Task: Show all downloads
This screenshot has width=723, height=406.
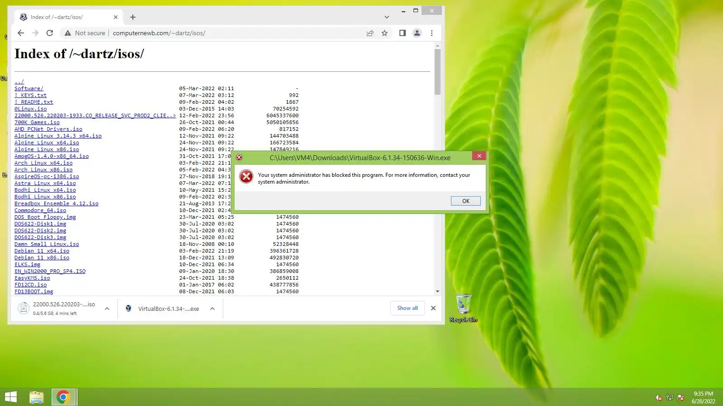Action: 407,308
